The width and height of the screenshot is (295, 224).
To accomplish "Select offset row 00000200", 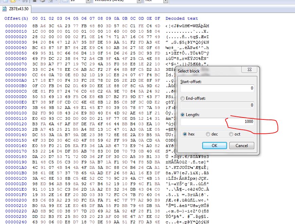I will [x=16, y=200].
